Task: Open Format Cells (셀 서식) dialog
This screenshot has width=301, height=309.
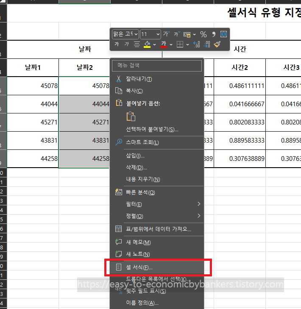Action: (x=157, y=268)
